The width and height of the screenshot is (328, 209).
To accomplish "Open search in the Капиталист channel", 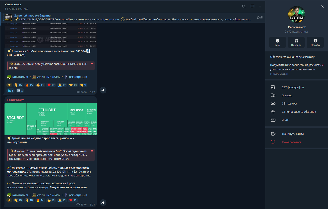I will point(244,7).
